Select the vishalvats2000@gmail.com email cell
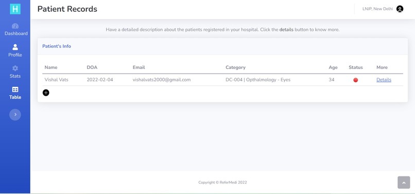The image size is (415, 194). click(162, 80)
